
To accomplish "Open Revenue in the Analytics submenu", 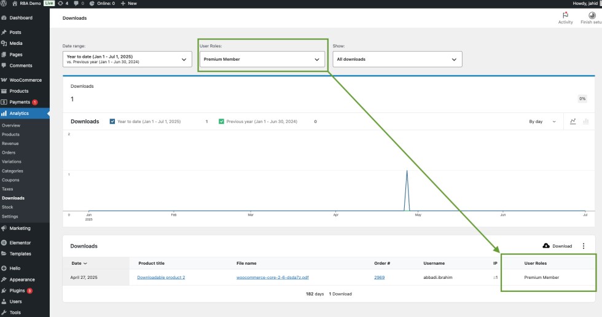I will coord(10,143).
